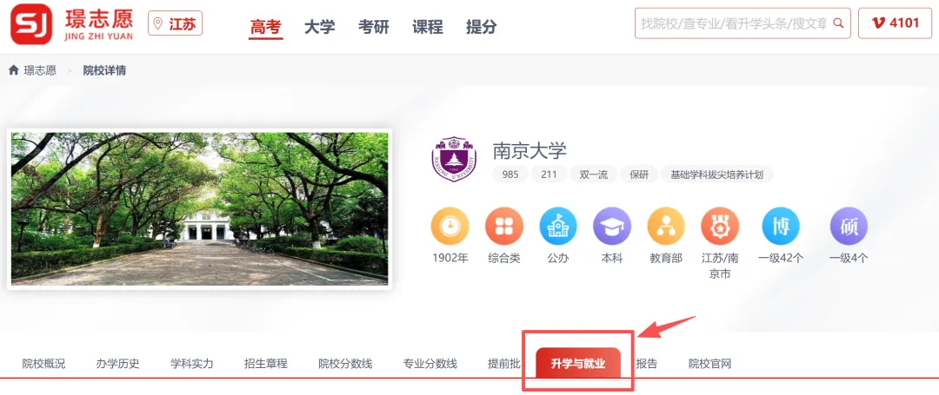Viewport: 939px width, 395px height.
Task: Click the clock icon for 1902年
Action: [x=450, y=227]
